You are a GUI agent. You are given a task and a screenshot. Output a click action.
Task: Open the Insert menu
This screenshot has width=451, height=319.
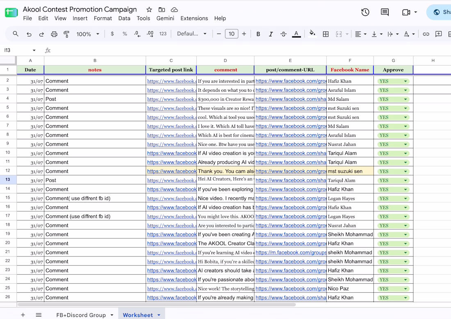(80, 18)
